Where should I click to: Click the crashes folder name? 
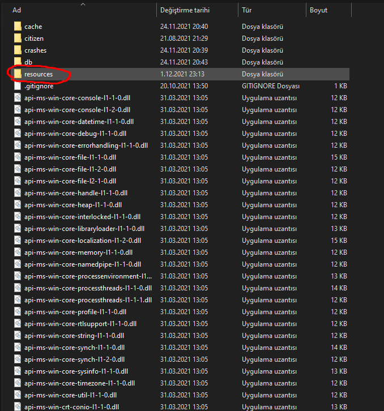[36, 50]
